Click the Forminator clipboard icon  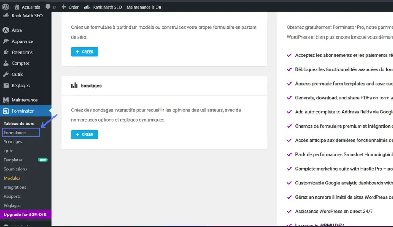pos(6,111)
